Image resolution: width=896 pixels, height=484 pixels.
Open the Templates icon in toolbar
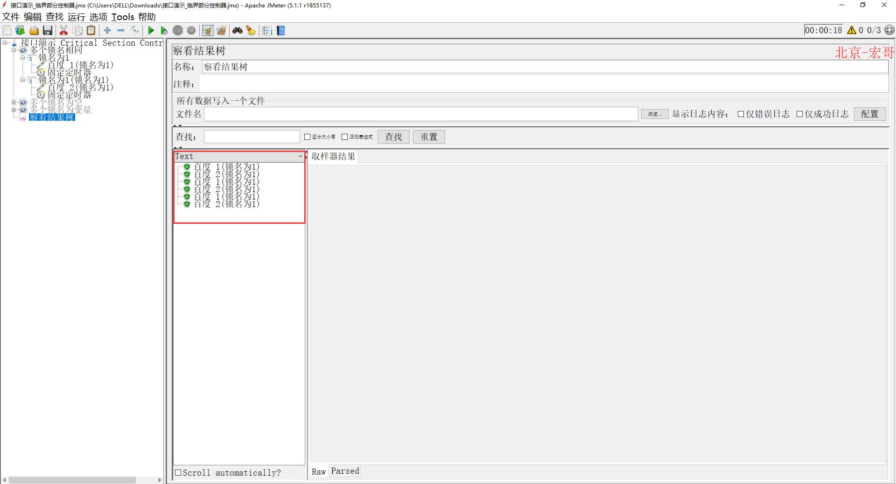[20, 30]
